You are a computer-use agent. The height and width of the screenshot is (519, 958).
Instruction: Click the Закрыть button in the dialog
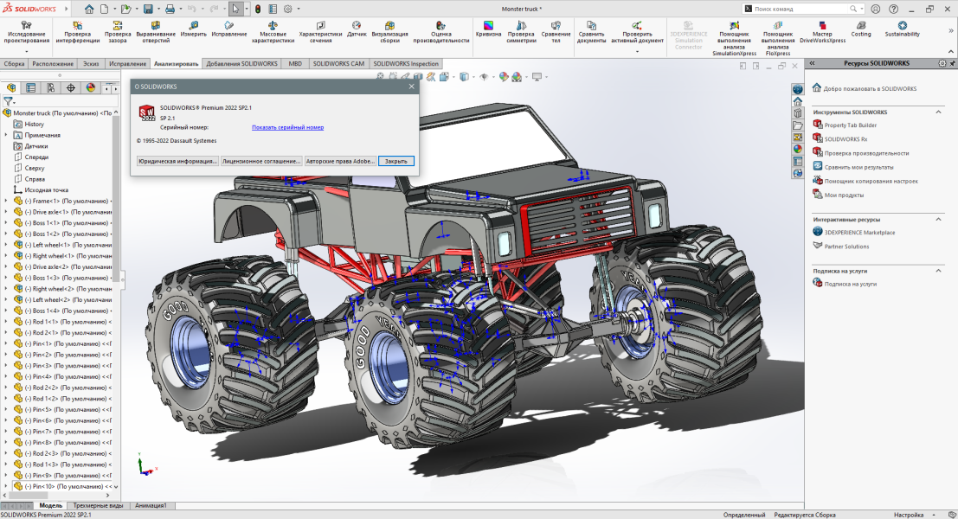point(395,161)
